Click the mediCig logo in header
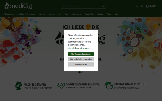This screenshot has width=162, height=101. coord(18,6)
